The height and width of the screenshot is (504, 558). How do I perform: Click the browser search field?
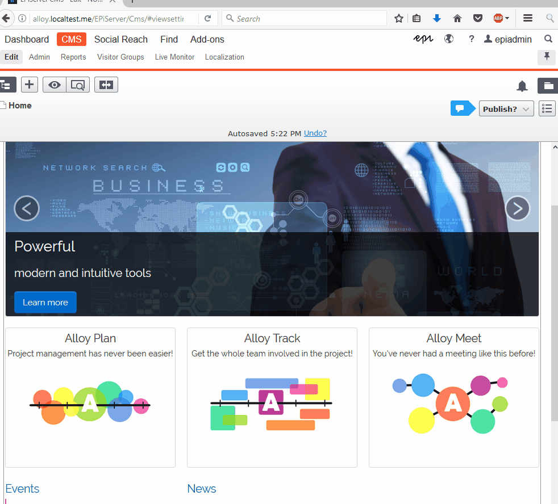tap(304, 19)
